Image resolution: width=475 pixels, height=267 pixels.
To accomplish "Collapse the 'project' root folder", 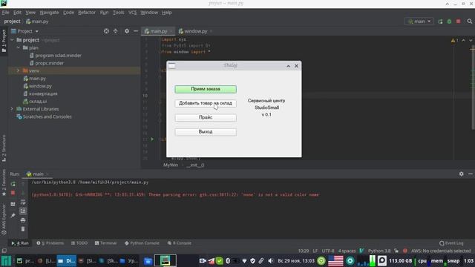I will point(12,40).
